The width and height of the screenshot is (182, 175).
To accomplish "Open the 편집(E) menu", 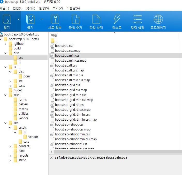I will (x=18, y=8).
